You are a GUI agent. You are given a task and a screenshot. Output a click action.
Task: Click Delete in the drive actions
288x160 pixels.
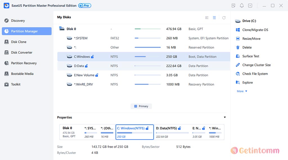[x=247, y=47]
